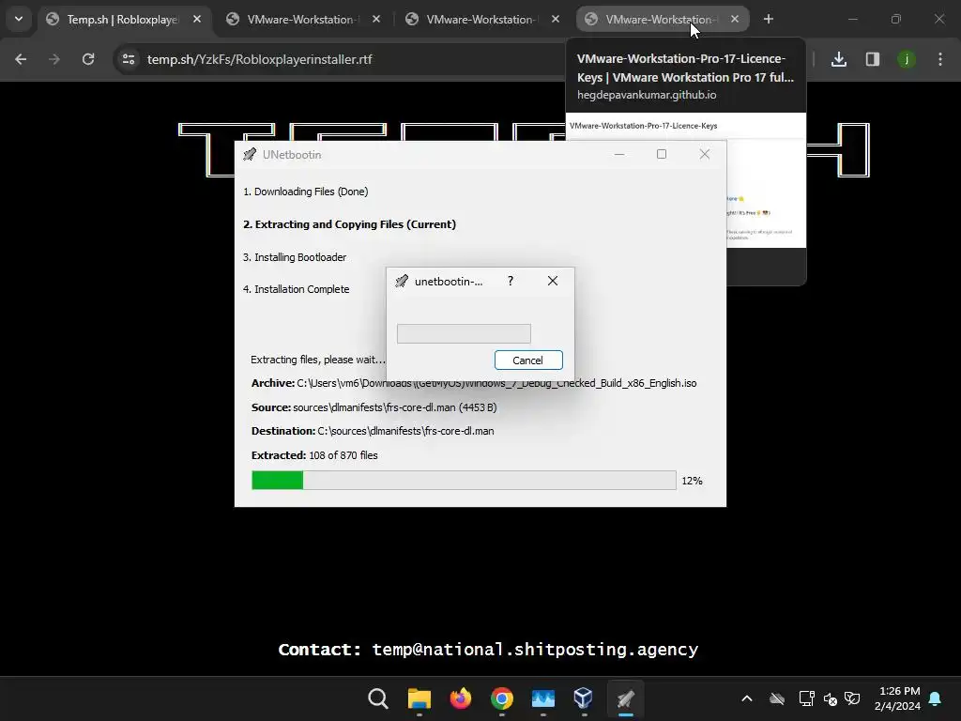Click the OneDrive cloud tray icon
The width and height of the screenshot is (961, 721).
pyautogui.click(x=776, y=698)
